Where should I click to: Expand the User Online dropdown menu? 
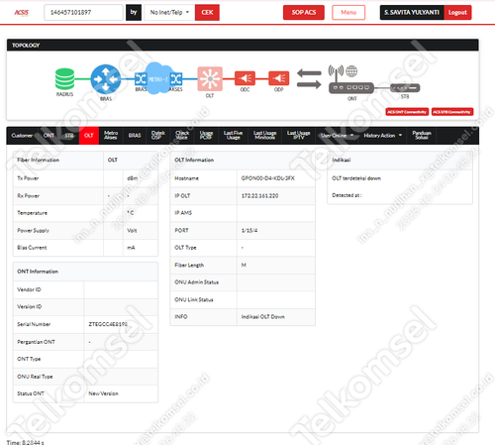pyautogui.click(x=337, y=136)
